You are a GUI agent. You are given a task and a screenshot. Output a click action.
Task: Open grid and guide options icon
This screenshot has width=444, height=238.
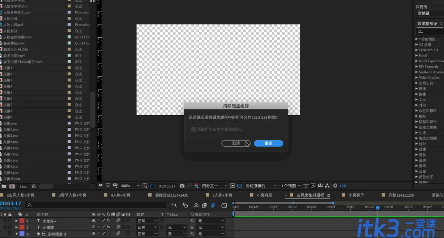coord(145,186)
